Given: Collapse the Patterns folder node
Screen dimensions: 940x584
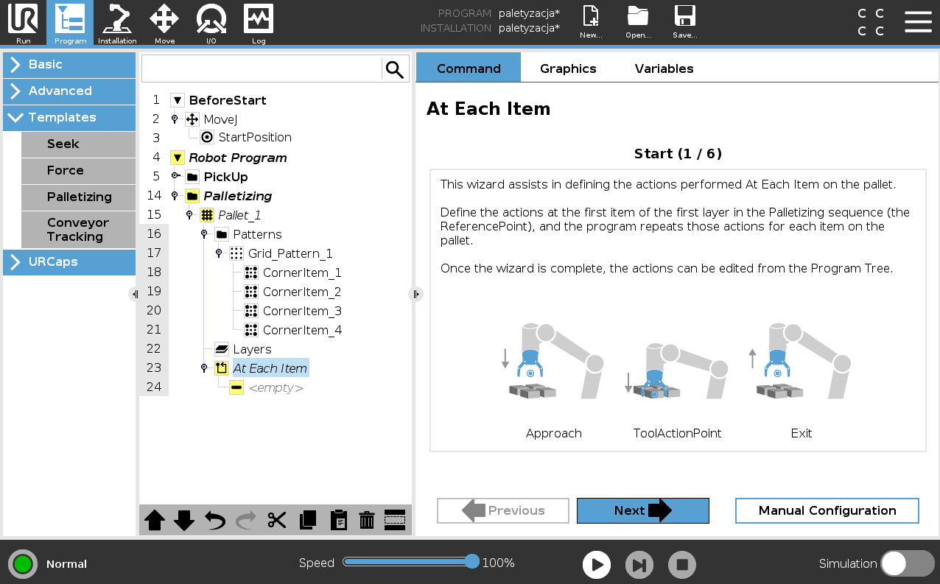Looking at the screenshot, I should click(204, 234).
